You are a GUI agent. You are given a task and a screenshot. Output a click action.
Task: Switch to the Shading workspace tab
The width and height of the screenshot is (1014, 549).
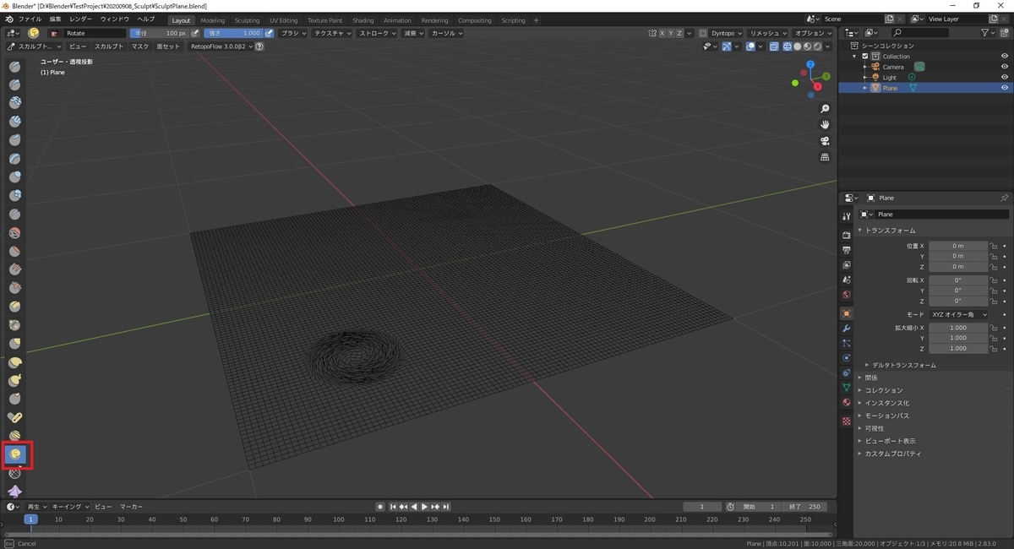coord(363,19)
